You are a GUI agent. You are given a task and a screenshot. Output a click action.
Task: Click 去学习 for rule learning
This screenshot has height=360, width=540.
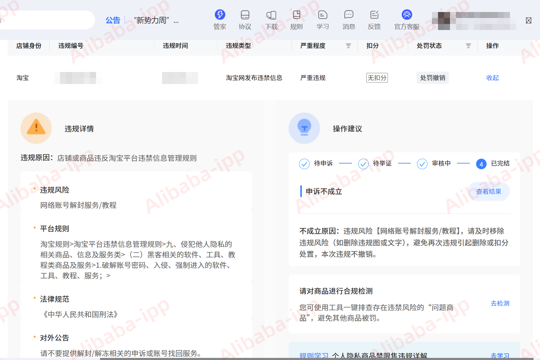click(x=500, y=356)
